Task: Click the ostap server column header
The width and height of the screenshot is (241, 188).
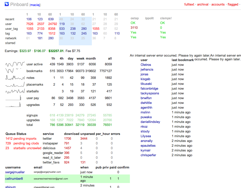Action: 135,18
